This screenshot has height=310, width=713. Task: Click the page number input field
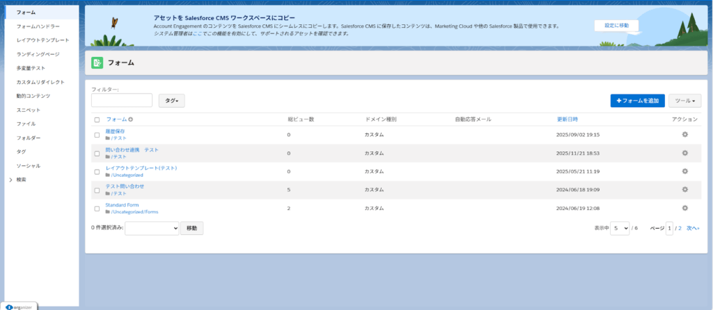(x=669, y=228)
